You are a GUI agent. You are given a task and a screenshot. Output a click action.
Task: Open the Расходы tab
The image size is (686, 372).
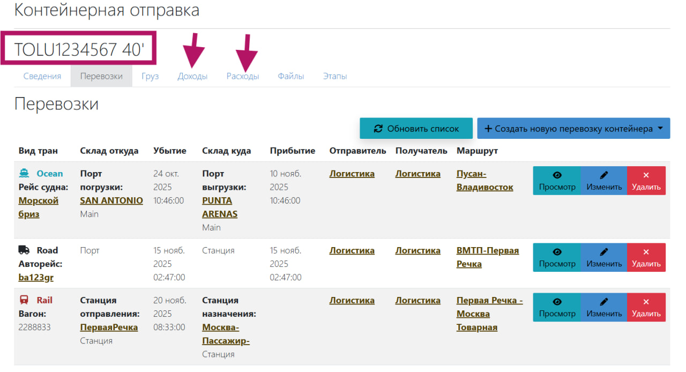click(243, 76)
